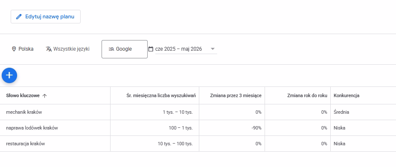This screenshot has width=396, height=167.
Task: Sort by Zmiana rok do roku column
Action: (307, 95)
